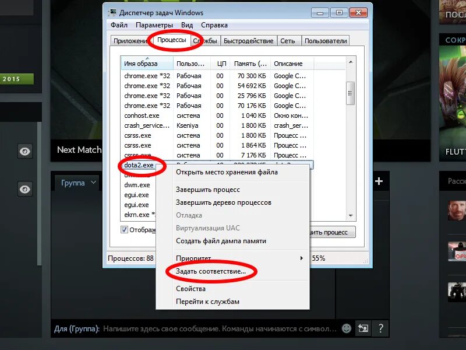This screenshot has height=350, width=466.
Task: Open the Next Match panel in Dota
Action: click(79, 150)
